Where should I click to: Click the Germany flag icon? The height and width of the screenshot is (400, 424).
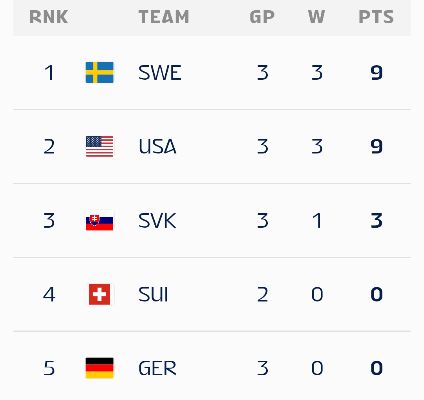click(x=100, y=368)
